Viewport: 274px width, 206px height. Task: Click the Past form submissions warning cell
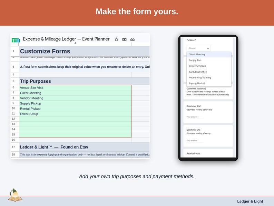tap(85, 67)
